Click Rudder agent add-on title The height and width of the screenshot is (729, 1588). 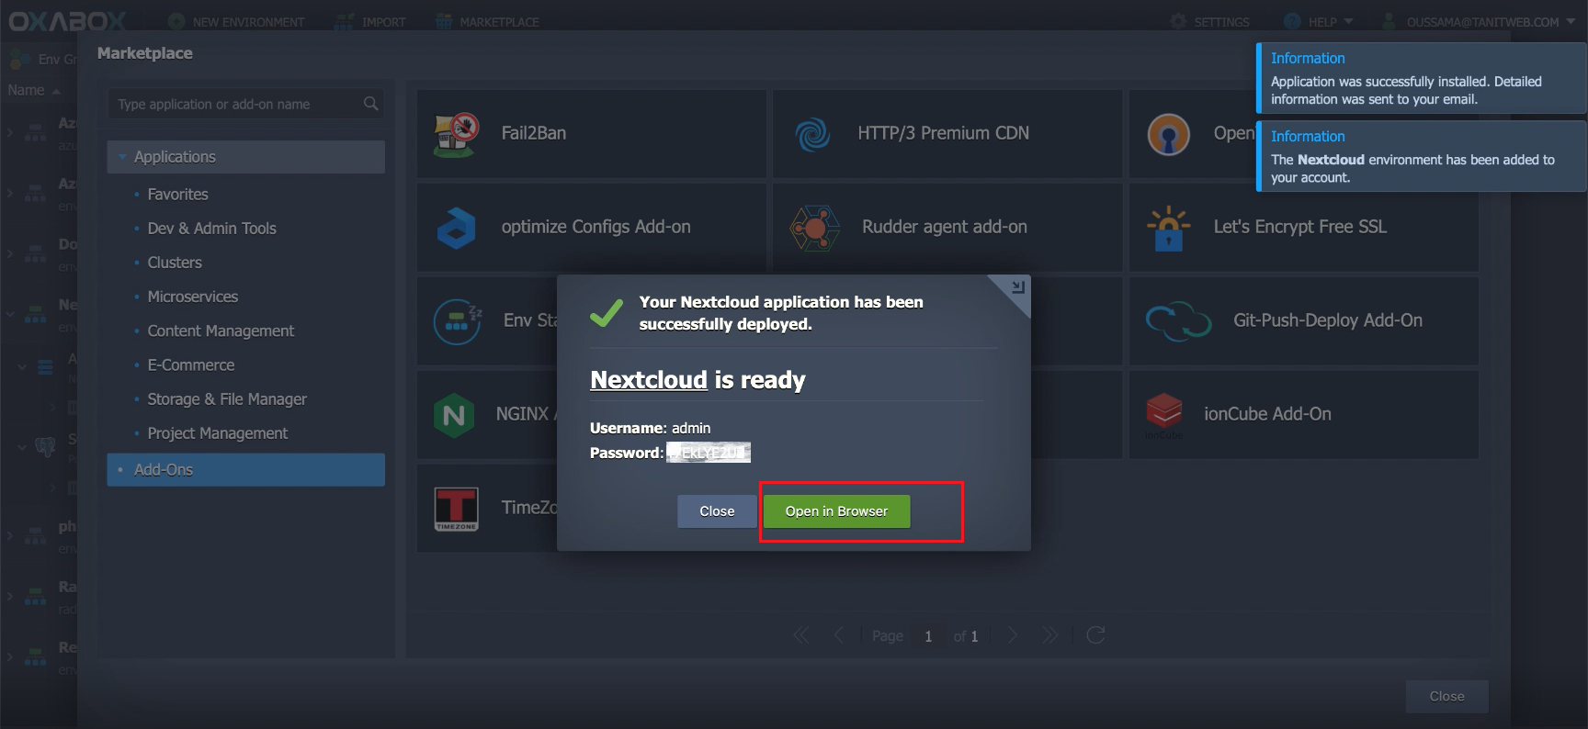[x=945, y=227]
